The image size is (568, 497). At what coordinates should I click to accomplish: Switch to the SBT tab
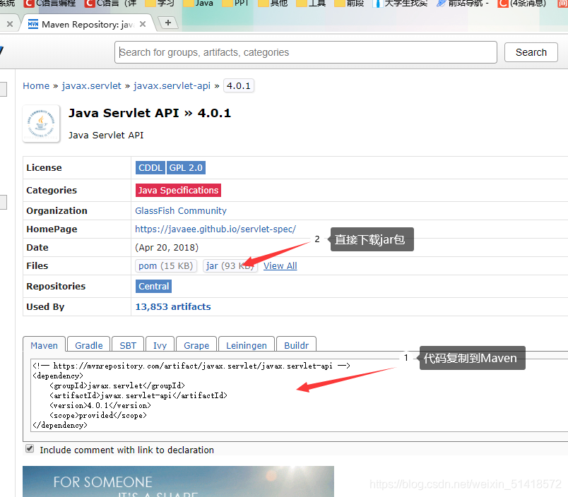click(x=128, y=345)
